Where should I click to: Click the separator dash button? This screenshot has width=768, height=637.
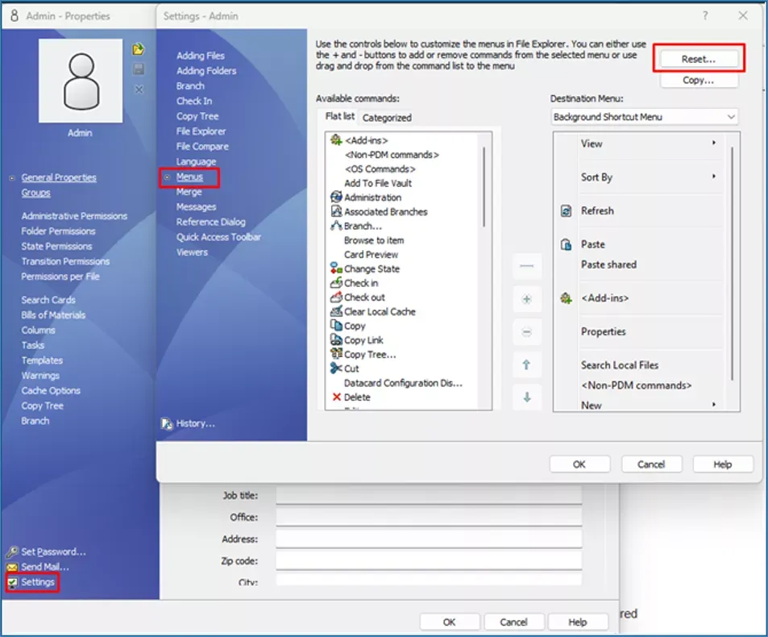pos(527,265)
